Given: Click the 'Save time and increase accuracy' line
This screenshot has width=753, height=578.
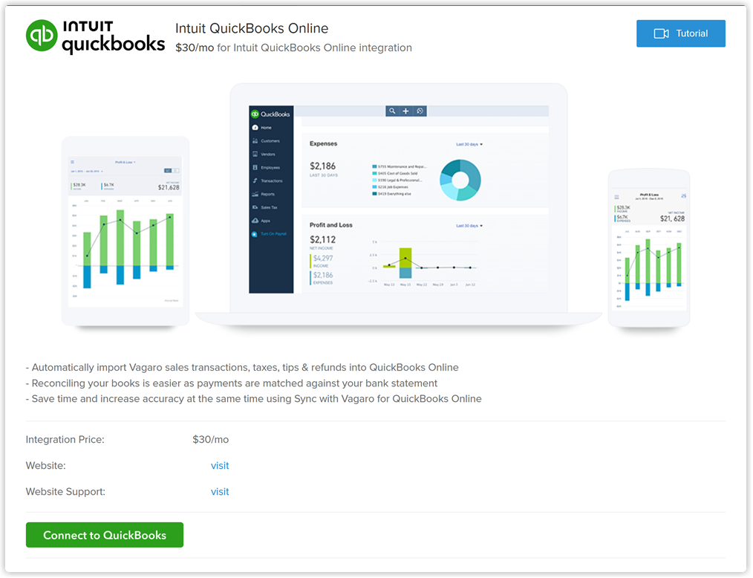Looking at the screenshot, I should point(253,399).
